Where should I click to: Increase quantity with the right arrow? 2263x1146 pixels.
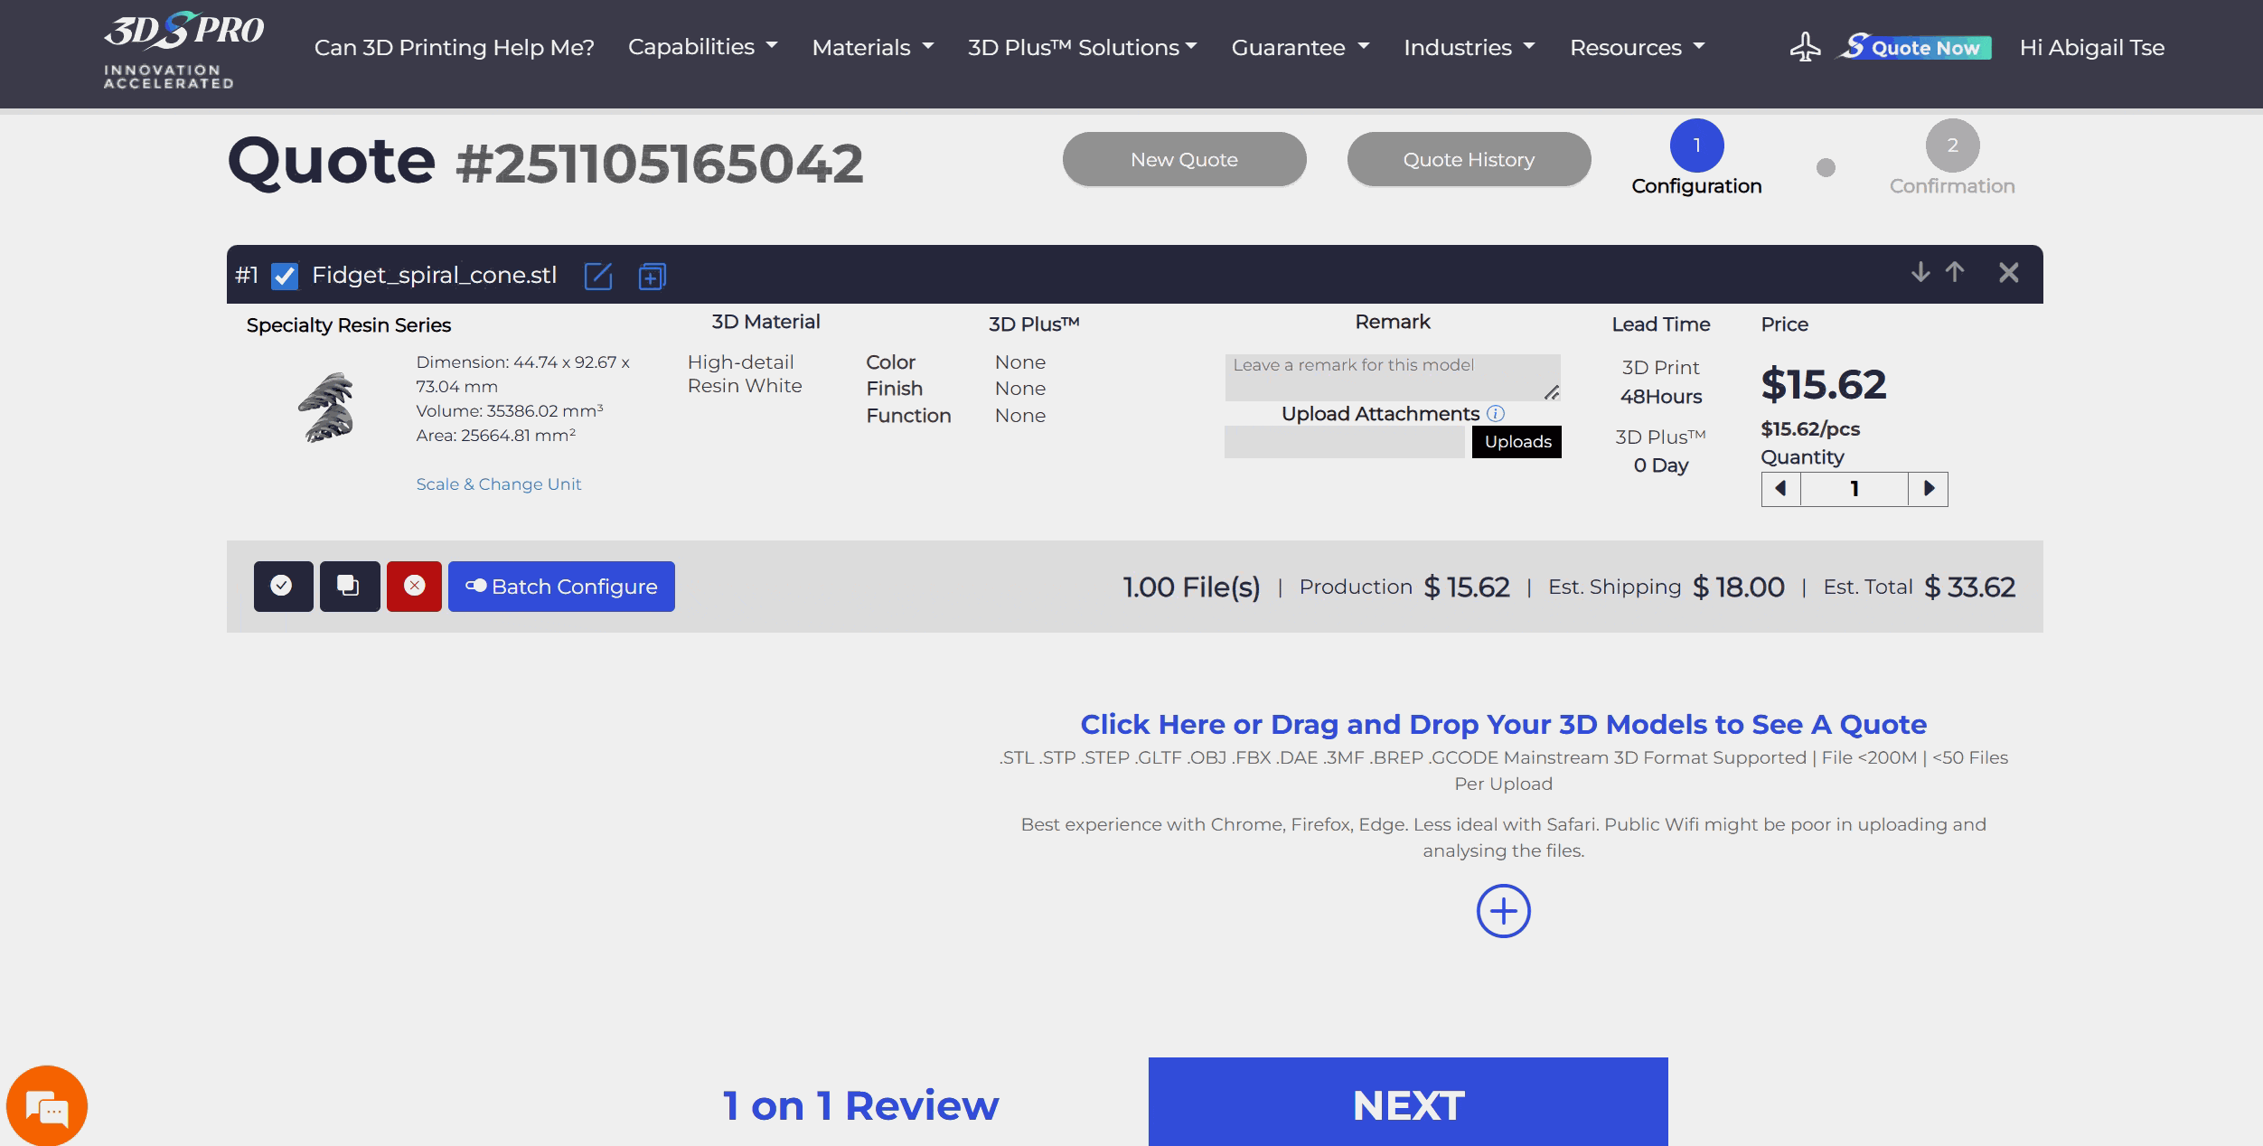(1929, 489)
